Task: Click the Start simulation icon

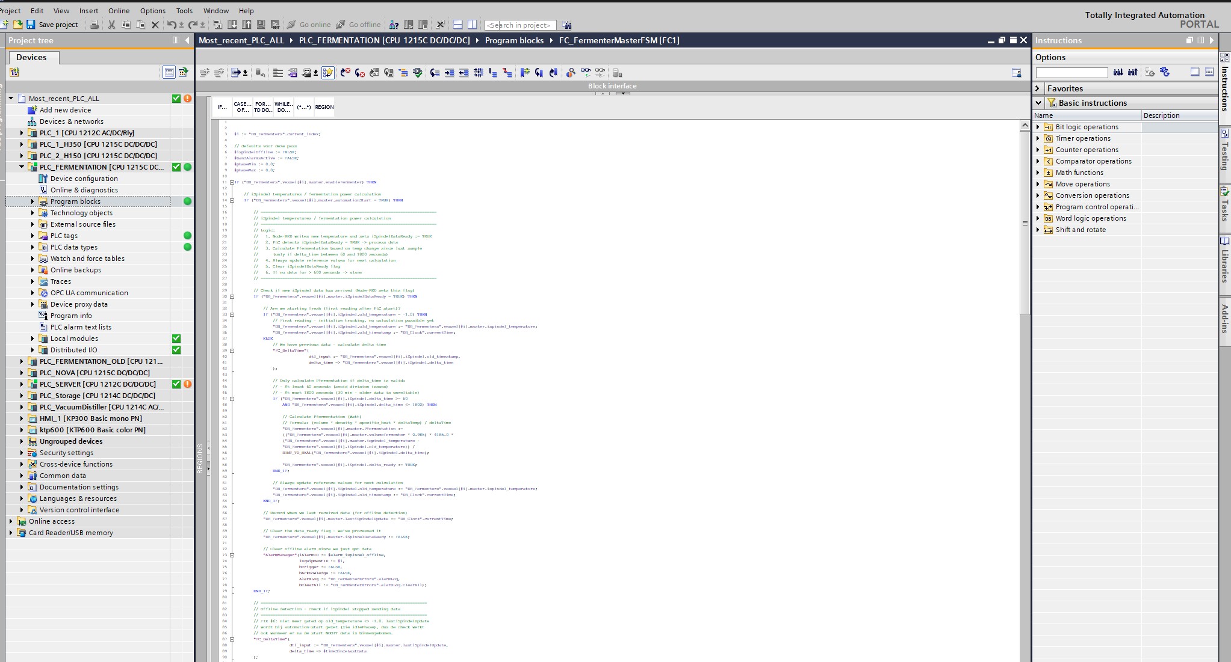Action: tap(261, 25)
